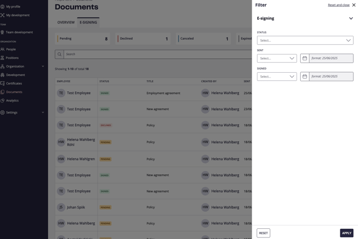Select the E-signing tab
Screen dimensions: 358x239
click(x=88, y=22)
